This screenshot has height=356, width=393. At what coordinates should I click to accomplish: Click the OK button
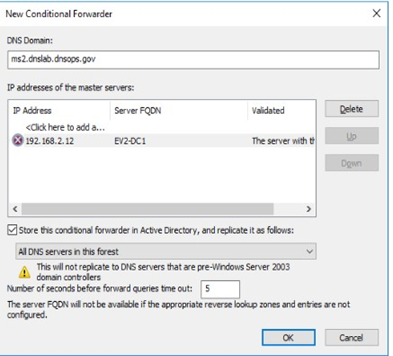tap(289, 337)
